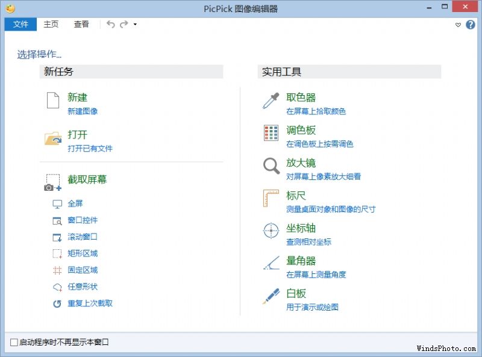
Task: Click the open folder icon
Action: pyautogui.click(x=53, y=138)
